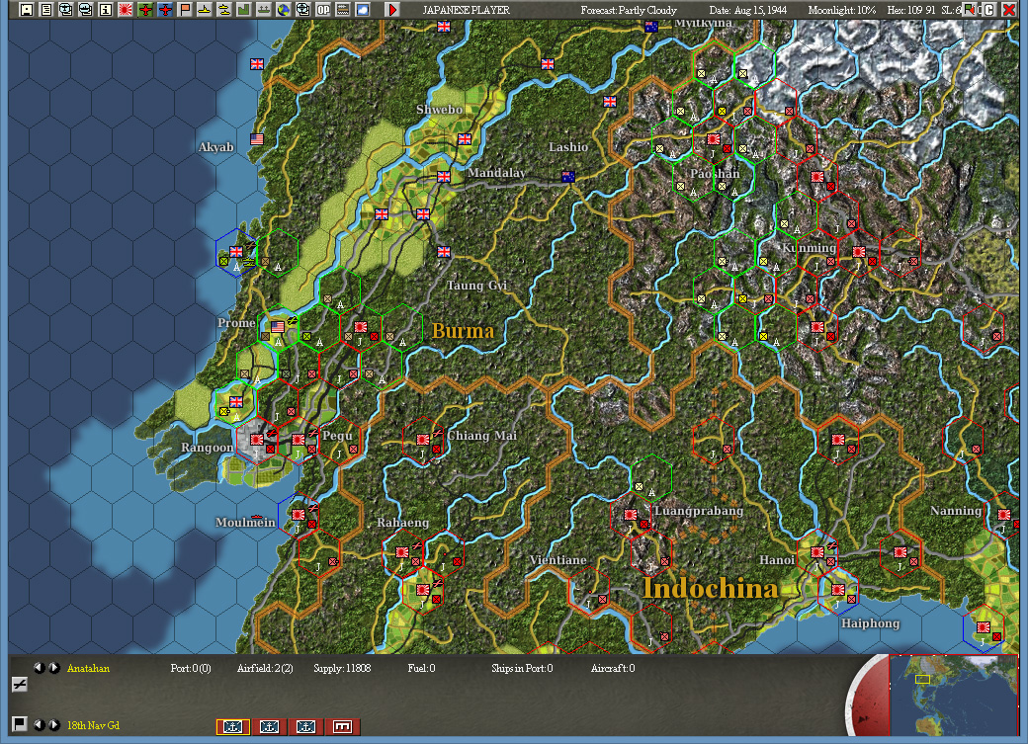
Task: Click the single yellow ship silhouette icon
Action: tap(205, 10)
